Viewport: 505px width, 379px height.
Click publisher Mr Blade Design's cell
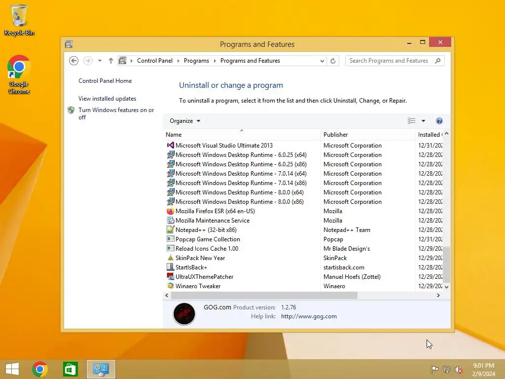coord(347,249)
